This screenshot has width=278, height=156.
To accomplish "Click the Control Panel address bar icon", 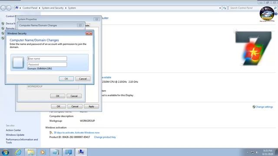I will point(17,8).
